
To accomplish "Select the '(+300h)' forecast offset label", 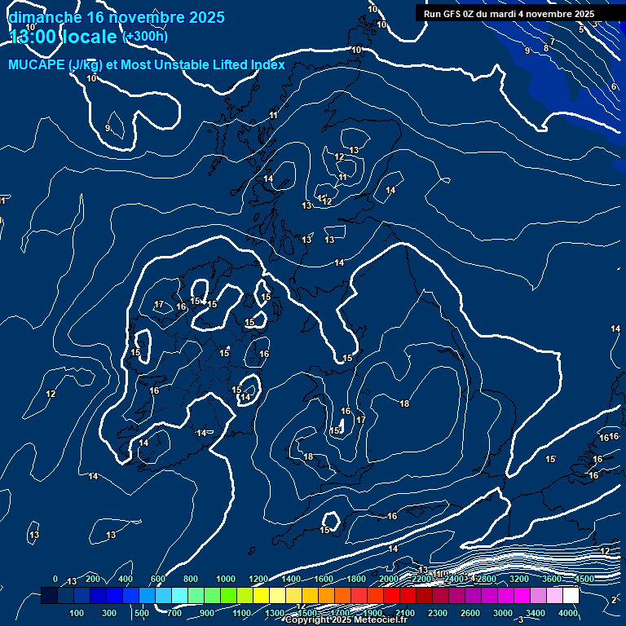I will (x=145, y=37).
